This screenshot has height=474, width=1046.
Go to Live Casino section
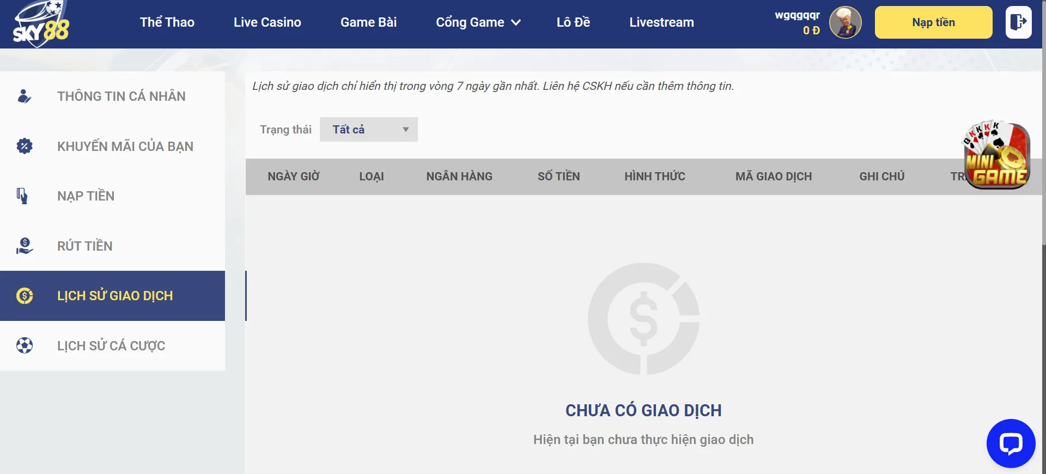[x=267, y=22]
